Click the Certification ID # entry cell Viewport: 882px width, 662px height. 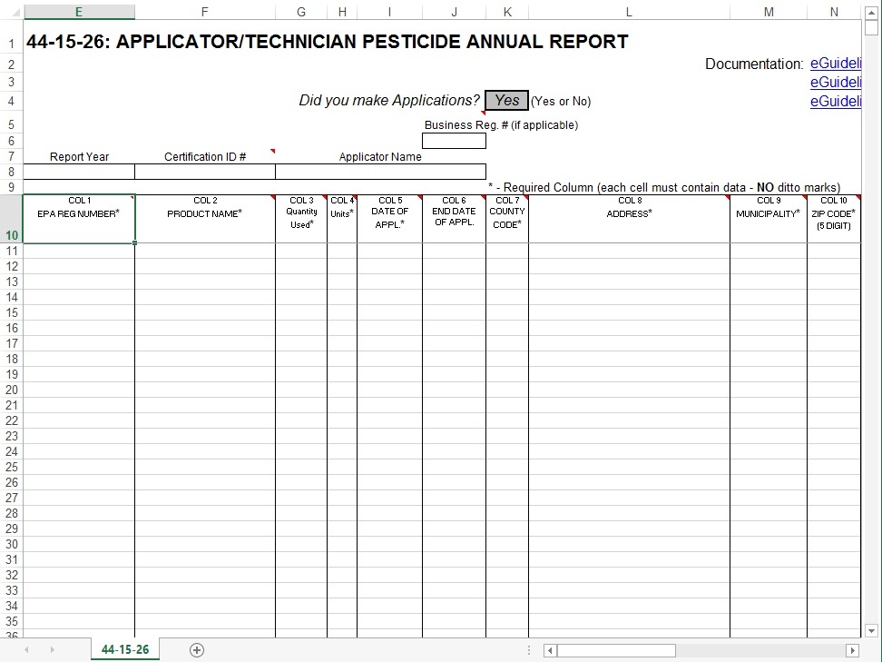[205, 172]
